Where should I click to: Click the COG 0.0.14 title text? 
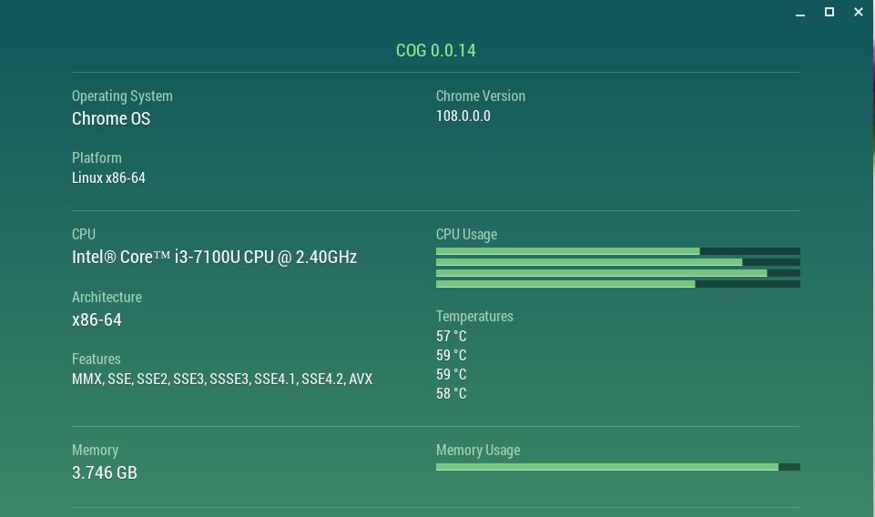pyautogui.click(x=435, y=50)
